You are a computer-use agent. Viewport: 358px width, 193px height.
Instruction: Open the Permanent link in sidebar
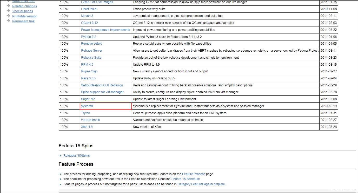(23, 21)
